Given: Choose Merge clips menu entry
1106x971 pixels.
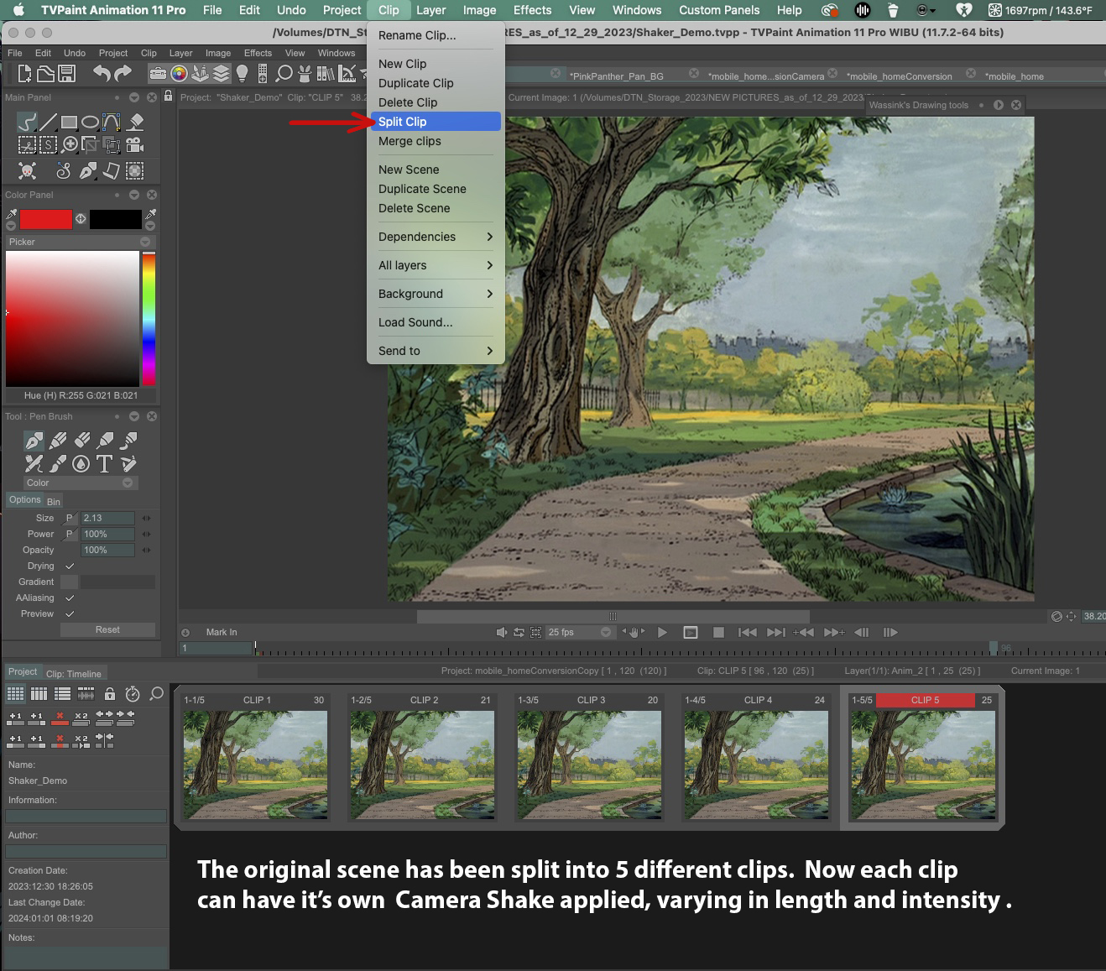Looking at the screenshot, I should pyautogui.click(x=436, y=142).
